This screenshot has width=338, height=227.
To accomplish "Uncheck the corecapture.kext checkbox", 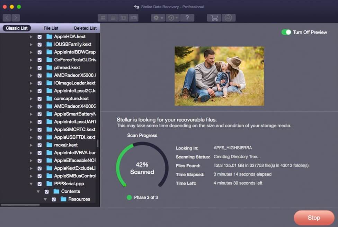I will (39, 99).
